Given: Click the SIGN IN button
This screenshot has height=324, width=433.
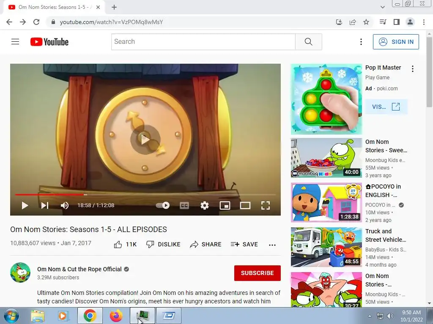Looking at the screenshot, I should [x=396, y=42].
